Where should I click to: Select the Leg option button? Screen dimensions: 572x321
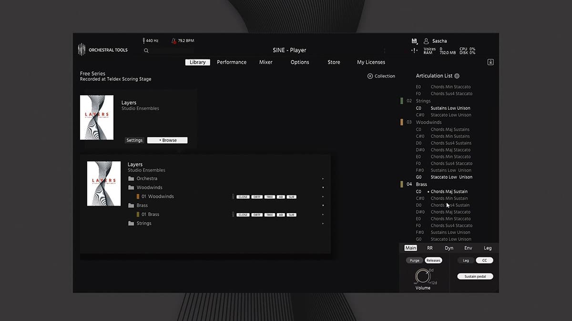click(x=466, y=261)
